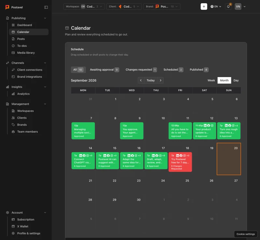Click the Postavel logo icon
The image size is (260, 240).
pyautogui.click(x=7, y=7)
